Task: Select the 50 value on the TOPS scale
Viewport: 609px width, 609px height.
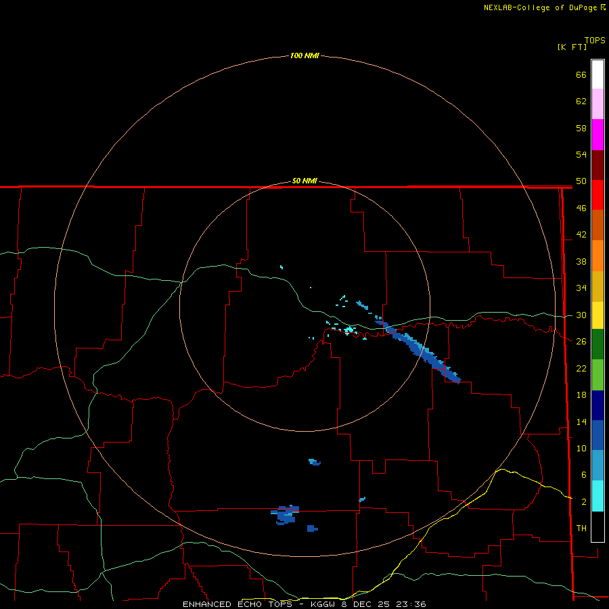Action: pos(581,181)
